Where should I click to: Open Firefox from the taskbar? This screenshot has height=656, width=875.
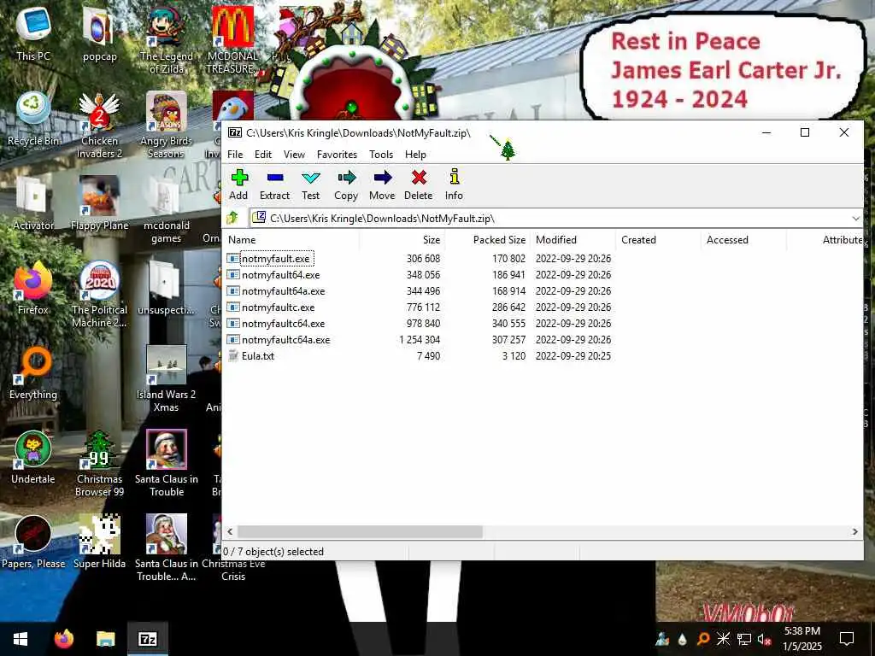(x=63, y=639)
